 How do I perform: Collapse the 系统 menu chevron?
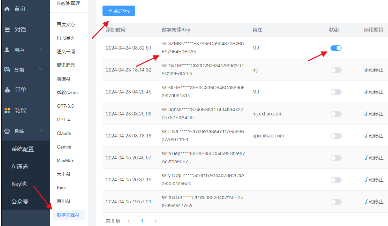pos(41,131)
